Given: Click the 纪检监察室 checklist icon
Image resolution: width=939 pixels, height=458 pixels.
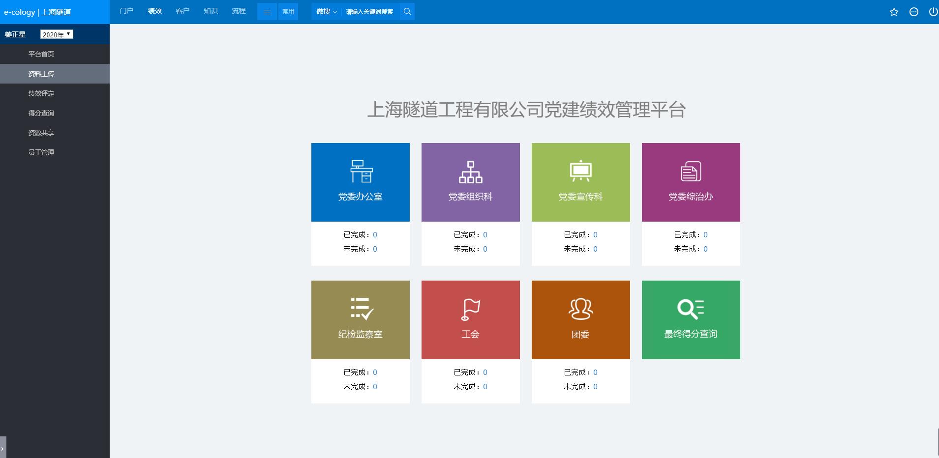Looking at the screenshot, I should [362, 309].
